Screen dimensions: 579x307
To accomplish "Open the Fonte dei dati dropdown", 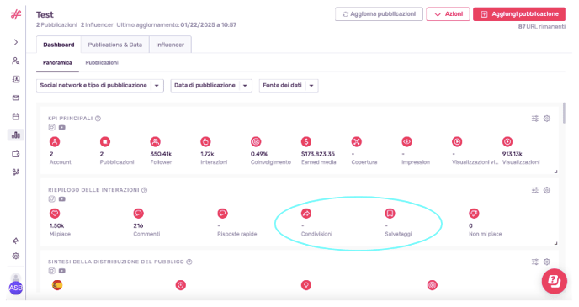I will pyautogui.click(x=289, y=85).
